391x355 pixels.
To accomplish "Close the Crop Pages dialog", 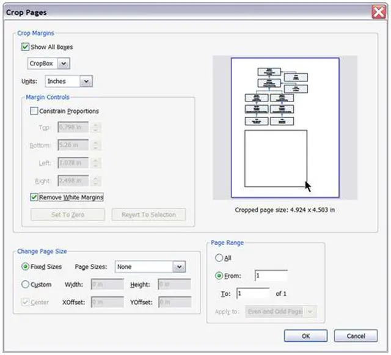I will pyautogui.click(x=378, y=12).
